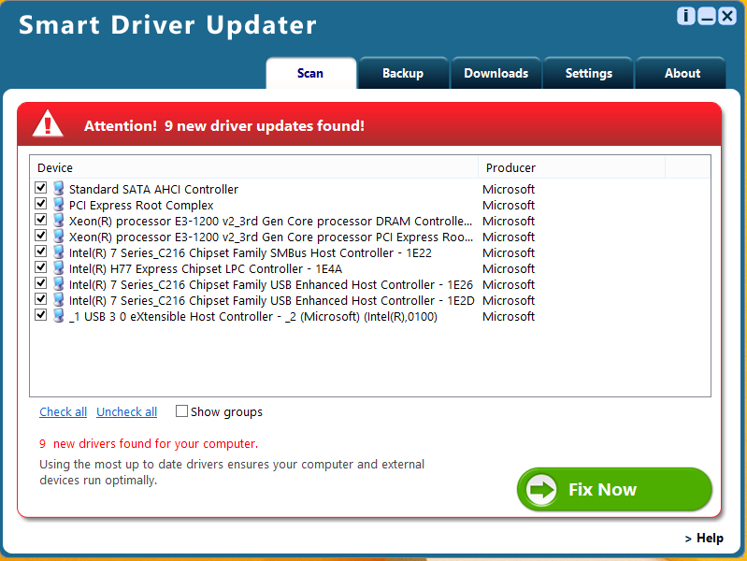Open the Backup tab
Image resolution: width=747 pixels, height=561 pixels.
403,73
